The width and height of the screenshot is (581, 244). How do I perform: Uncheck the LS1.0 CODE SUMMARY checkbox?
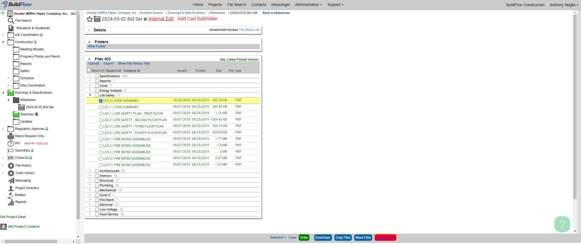(x=101, y=101)
